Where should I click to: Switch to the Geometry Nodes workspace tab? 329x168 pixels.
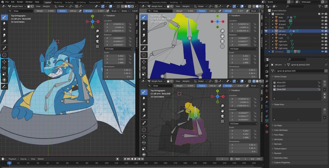(159, 2)
